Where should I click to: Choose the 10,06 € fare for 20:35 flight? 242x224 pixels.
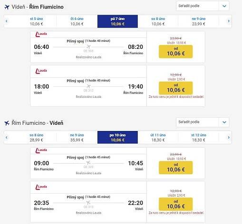(176, 204)
